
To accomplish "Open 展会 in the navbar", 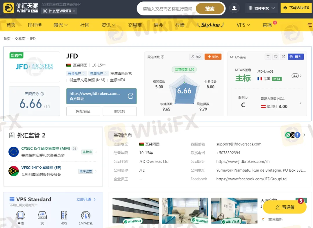I will pyautogui.click(x=159, y=25).
